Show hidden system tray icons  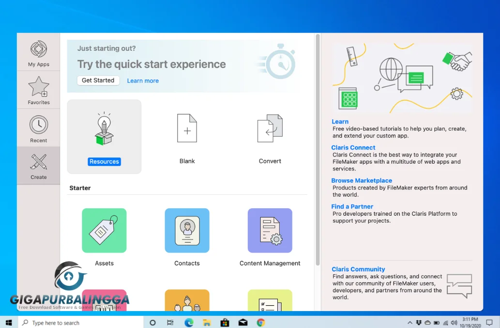pos(410,323)
